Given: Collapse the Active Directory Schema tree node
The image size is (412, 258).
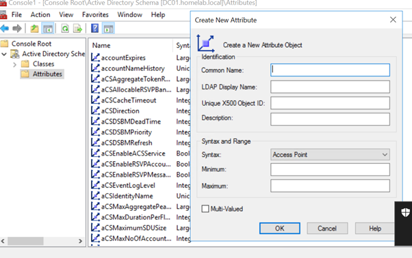Looking at the screenshot, I should (4, 54).
